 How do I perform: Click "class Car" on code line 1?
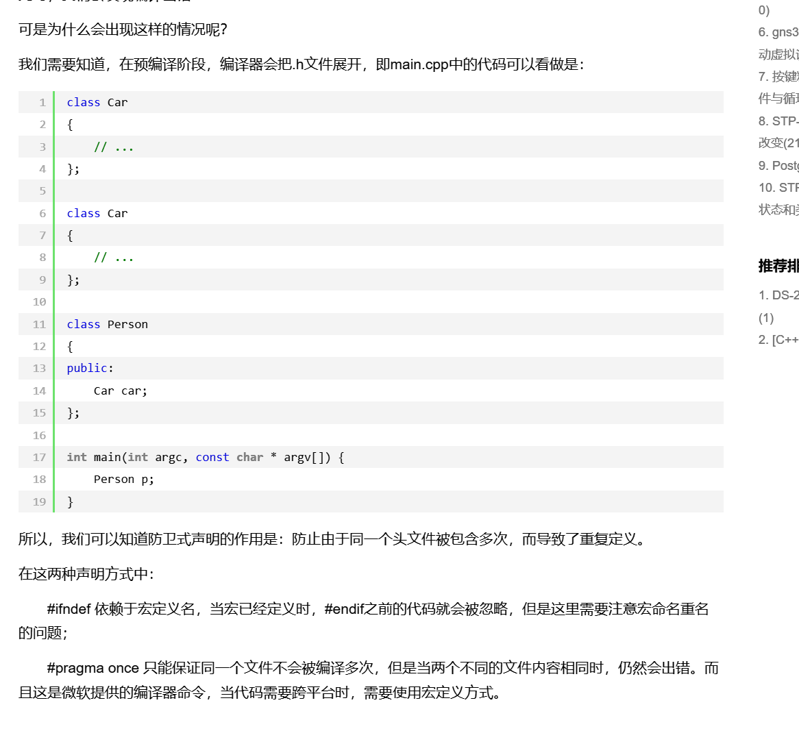(x=97, y=102)
